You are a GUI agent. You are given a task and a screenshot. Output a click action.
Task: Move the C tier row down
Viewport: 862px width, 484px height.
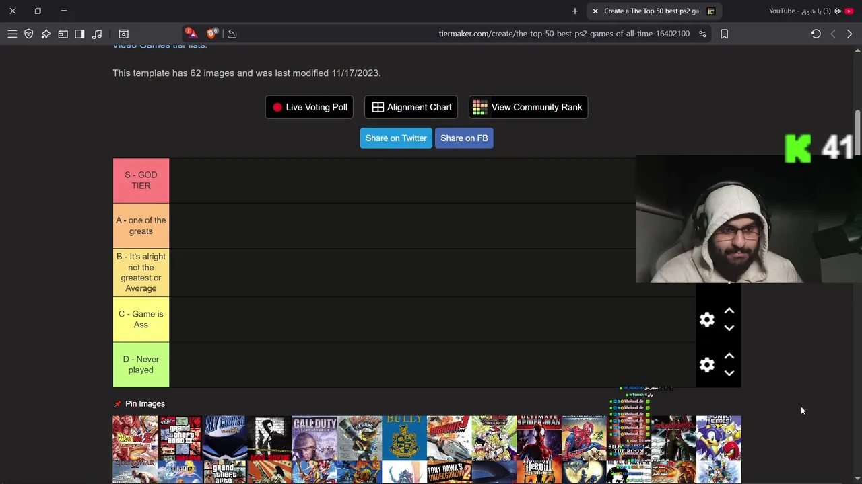click(729, 328)
